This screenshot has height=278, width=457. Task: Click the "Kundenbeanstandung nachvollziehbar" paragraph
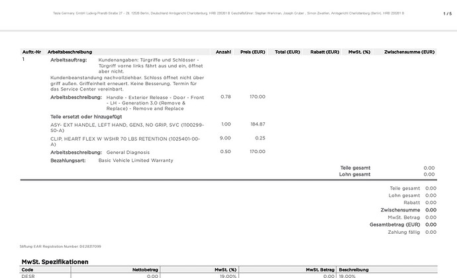coord(127,83)
